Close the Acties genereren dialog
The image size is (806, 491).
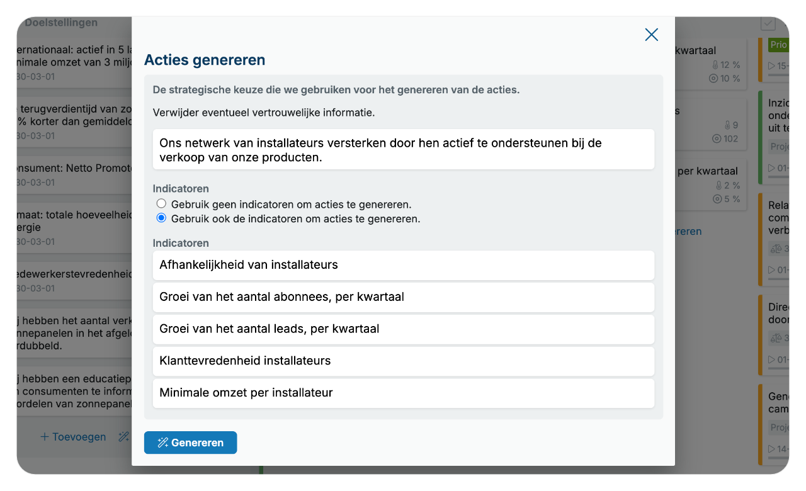tap(652, 35)
